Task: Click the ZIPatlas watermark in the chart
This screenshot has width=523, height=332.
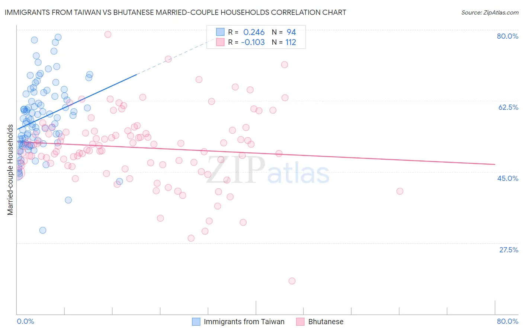Action: point(268,170)
